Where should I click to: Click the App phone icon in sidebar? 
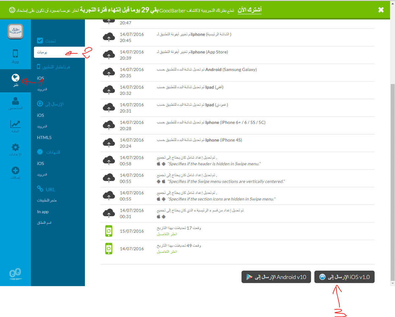pyautogui.click(x=15, y=54)
